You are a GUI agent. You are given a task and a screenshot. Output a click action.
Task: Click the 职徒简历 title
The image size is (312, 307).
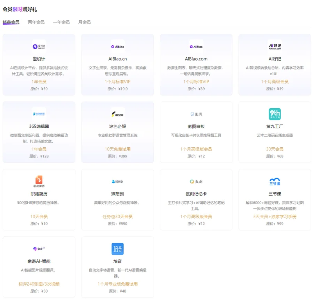[x=39, y=194]
